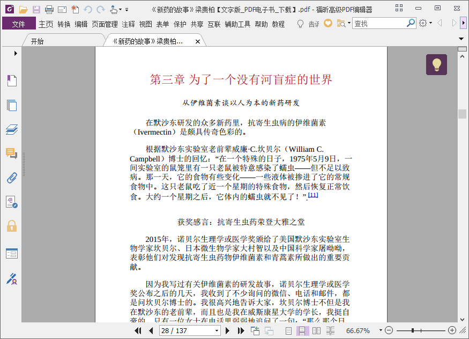This screenshot has width=469, height=339.
Task: Open the customize quick access toolbar dropdown
Action: click(127, 10)
